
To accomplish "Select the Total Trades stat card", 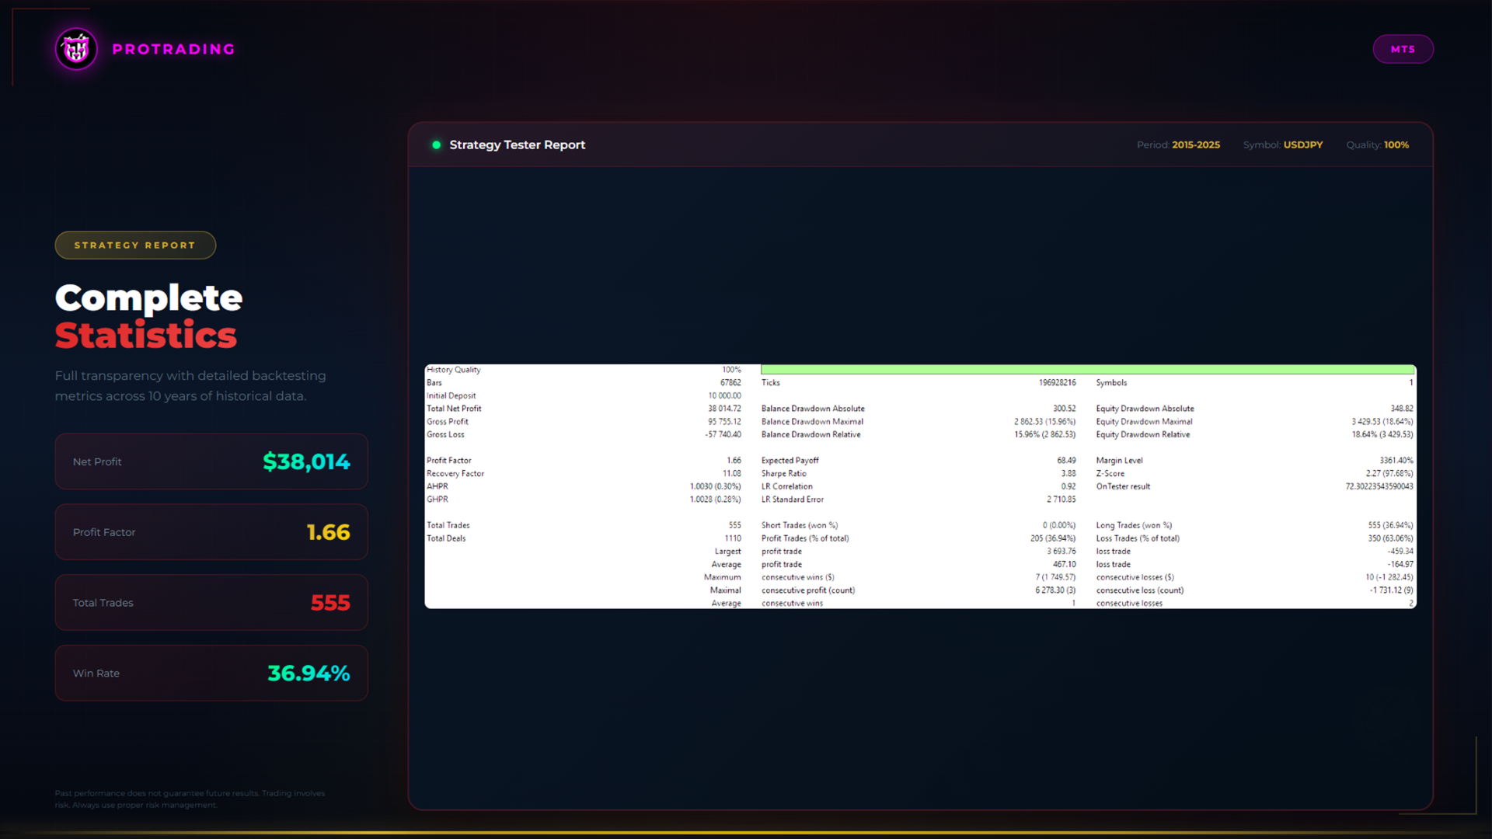I will [211, 603].
